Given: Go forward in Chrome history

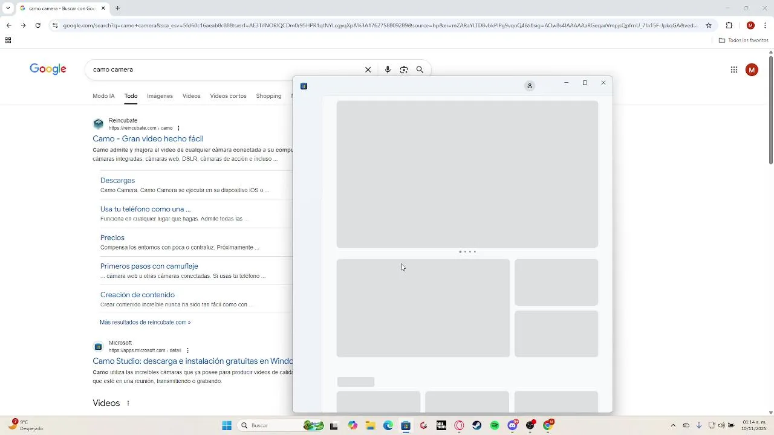Looking at the screenshot, I should 23,25.
